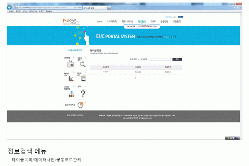Click the last column header of the table
The height and width of the screenshot is (166, 249).
(168, 67)
